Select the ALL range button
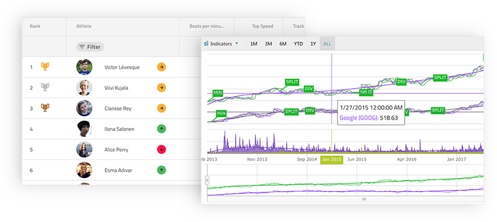The height and width of the screenshot is (222, 497). (327, 44)
